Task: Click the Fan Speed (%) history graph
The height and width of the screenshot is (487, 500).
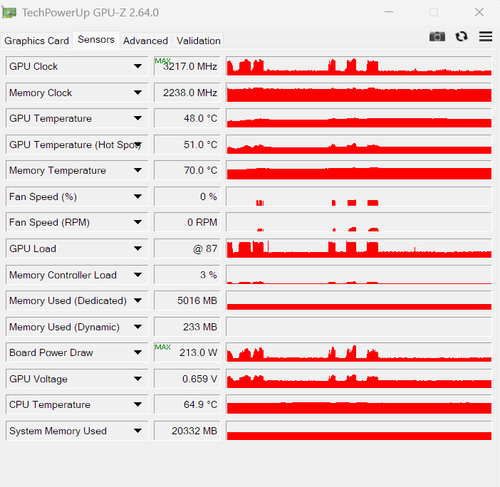Action: 359,197
